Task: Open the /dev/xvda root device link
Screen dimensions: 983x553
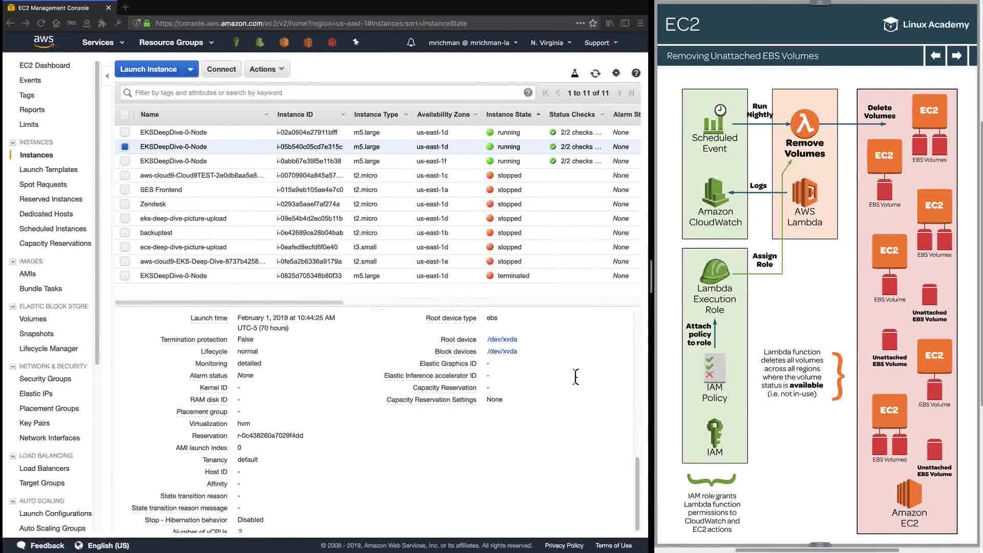Action: tap(502, 339)
